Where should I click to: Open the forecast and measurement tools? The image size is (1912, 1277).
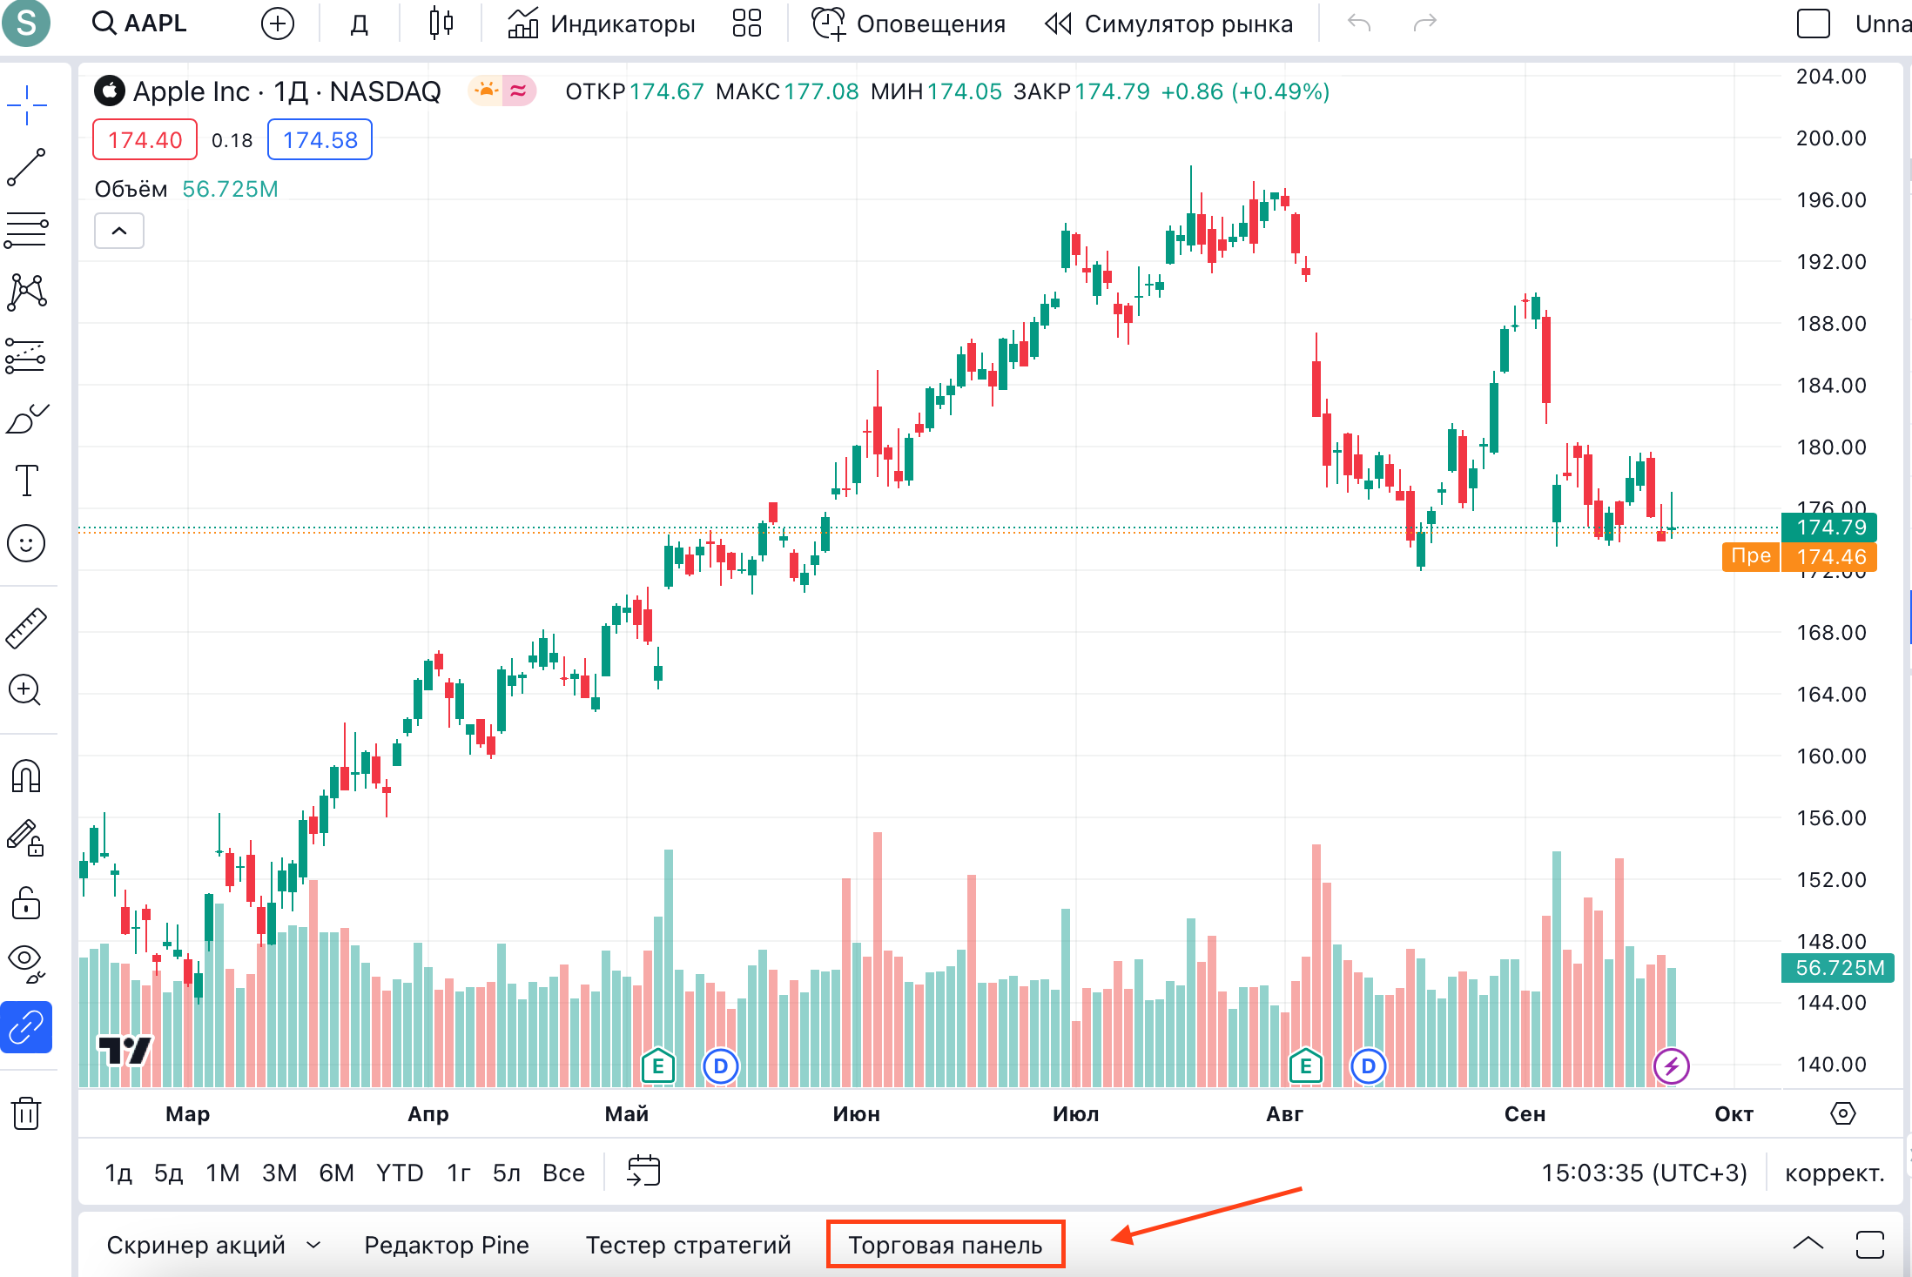[x=26, y=356]
